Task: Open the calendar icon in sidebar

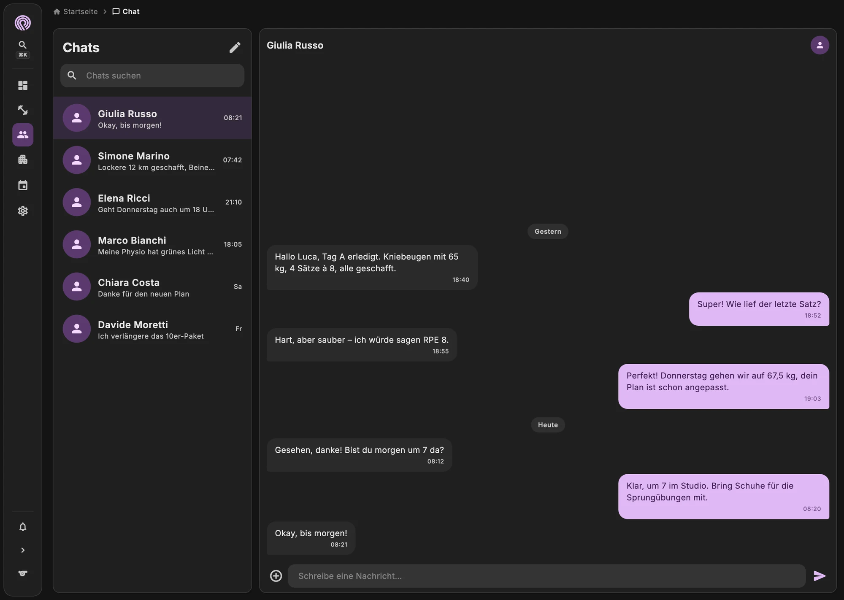Action: pos(23,185)
